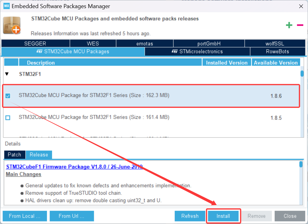Open the wolfSSL tab
Image resolution: width=308 pixels, height=224 pixels.
[x=275, y=43]
